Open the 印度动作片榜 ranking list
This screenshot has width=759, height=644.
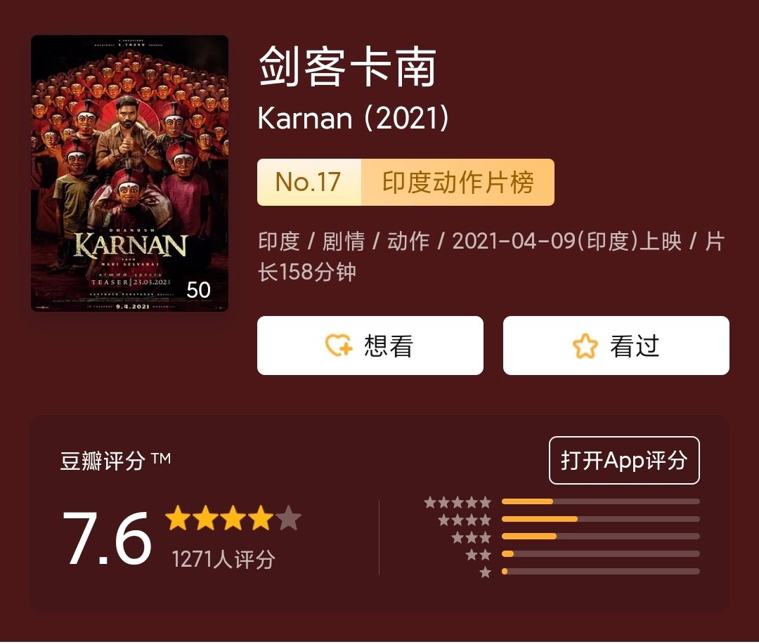[458, 183]
